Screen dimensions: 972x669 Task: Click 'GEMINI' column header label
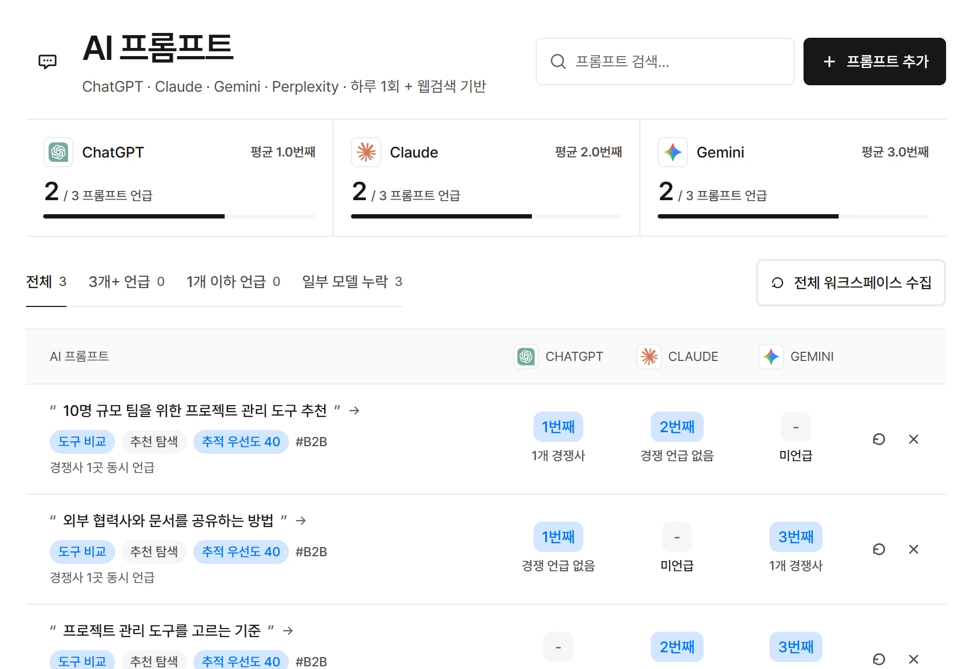point(812,357)
